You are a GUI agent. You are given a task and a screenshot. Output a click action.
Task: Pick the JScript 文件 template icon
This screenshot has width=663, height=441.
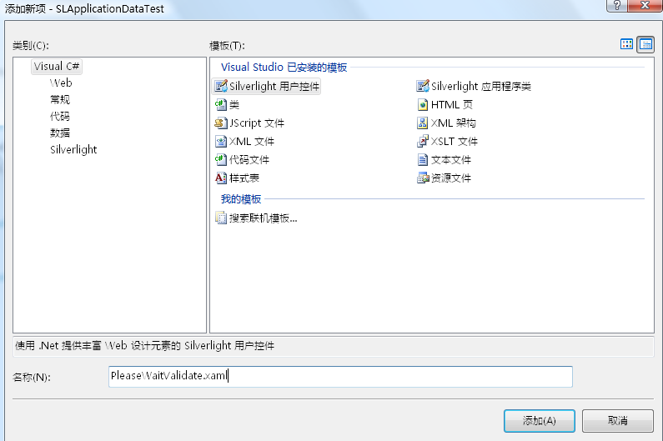pyautogui.click(x=221, y=123)
